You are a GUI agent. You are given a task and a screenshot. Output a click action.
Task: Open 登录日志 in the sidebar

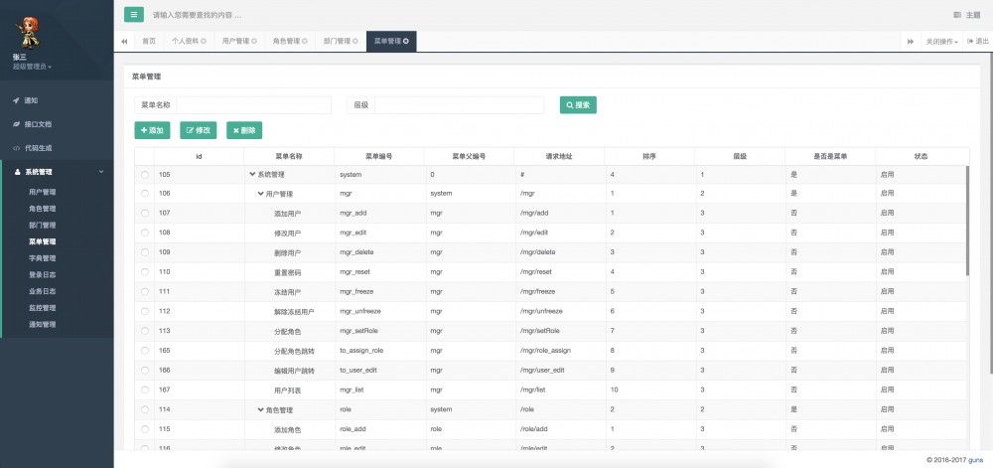[x=43, y=275]
